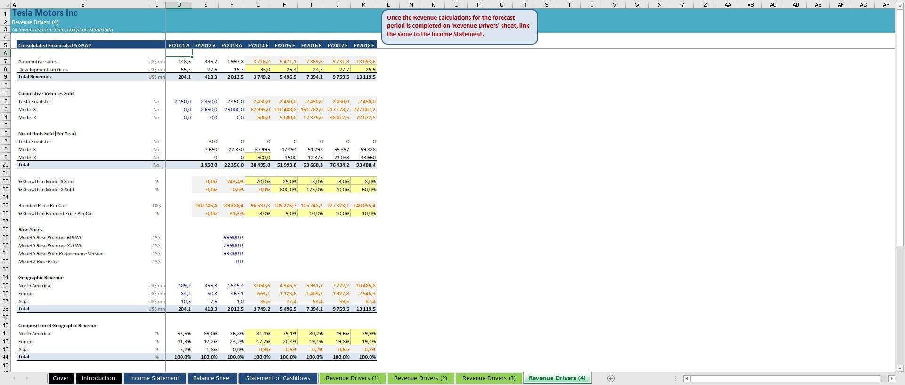Click the 'Automotive sales' label
This screenshot has width=905, height=385.
click(38, 61)
